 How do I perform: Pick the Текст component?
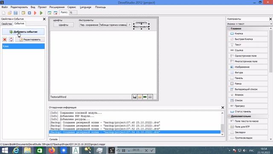coord(248,44)
